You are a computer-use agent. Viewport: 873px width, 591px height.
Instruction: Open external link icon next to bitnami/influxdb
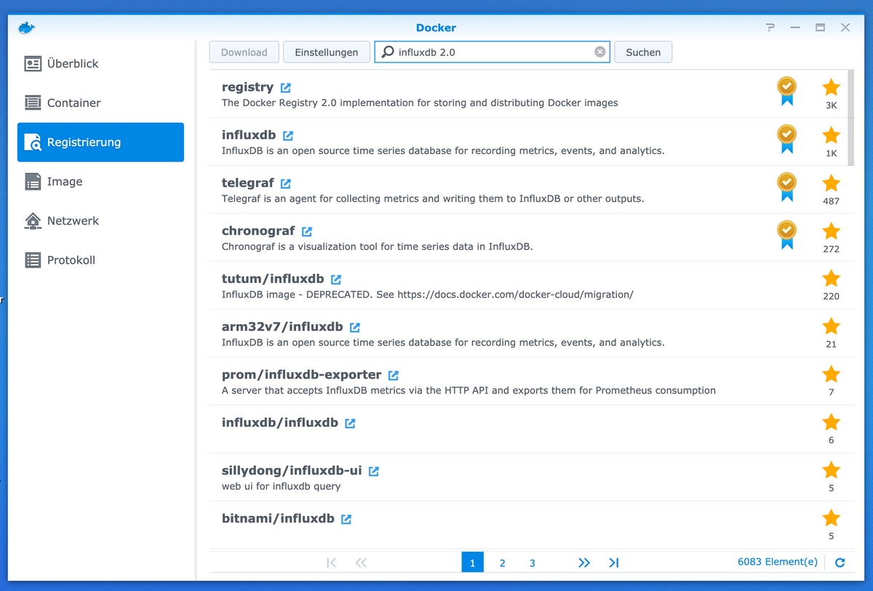(x=346, y=519)
